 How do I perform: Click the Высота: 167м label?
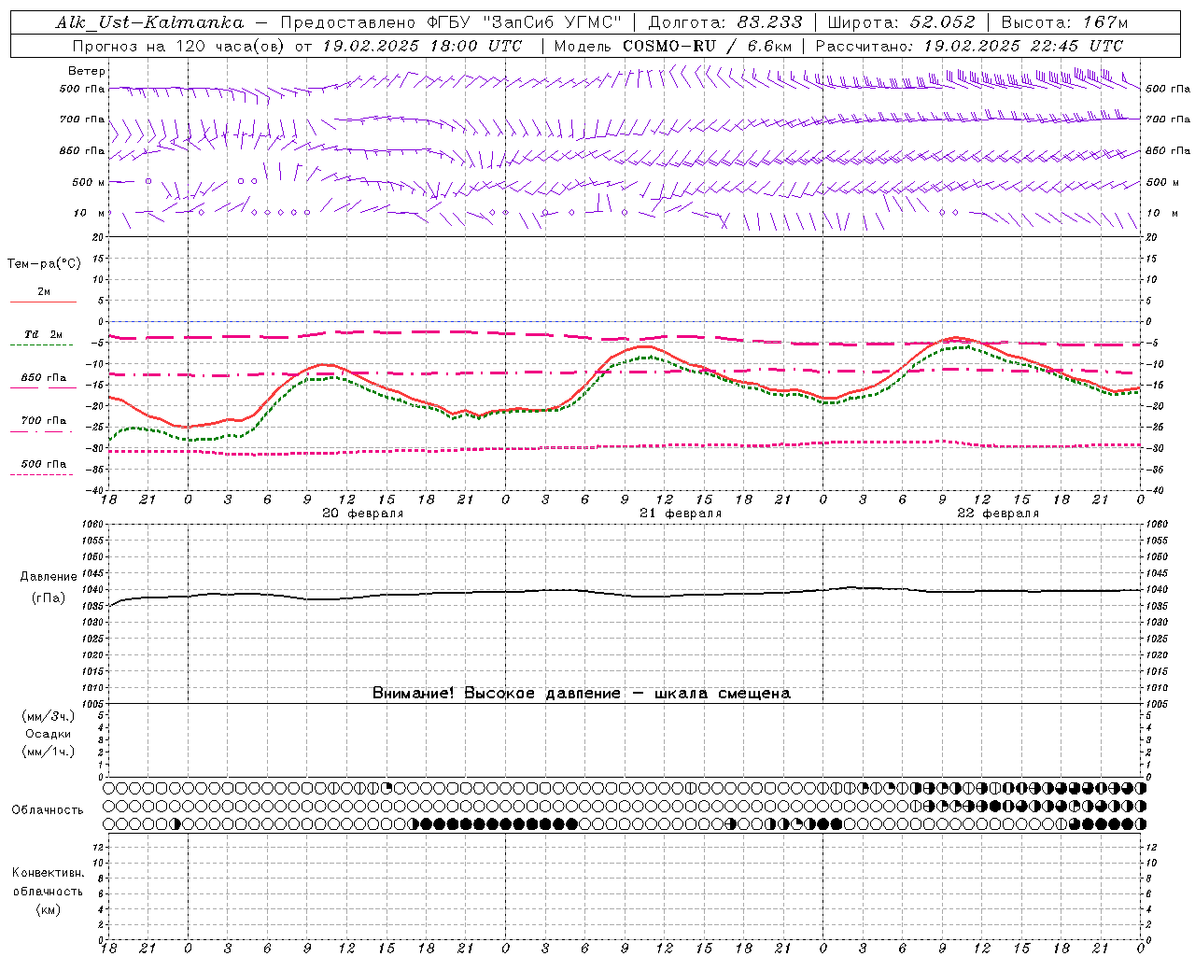[1064, 22]
